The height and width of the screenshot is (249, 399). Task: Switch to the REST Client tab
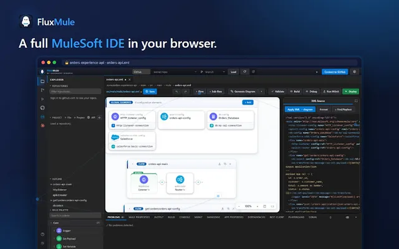pyautogui.click(x=277, y=217)
